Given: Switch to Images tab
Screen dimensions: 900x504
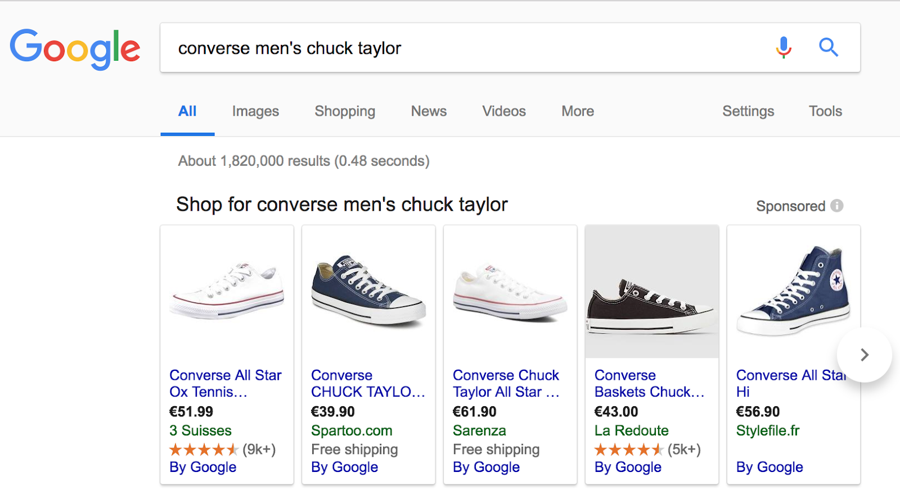Looking at the screenshot, I should [255, 111].
